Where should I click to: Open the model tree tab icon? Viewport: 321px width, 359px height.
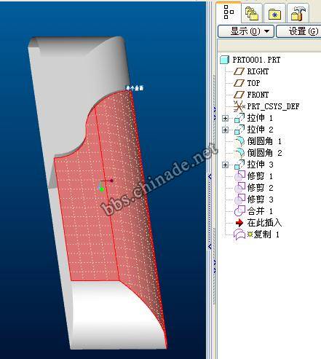coord(229,12)
